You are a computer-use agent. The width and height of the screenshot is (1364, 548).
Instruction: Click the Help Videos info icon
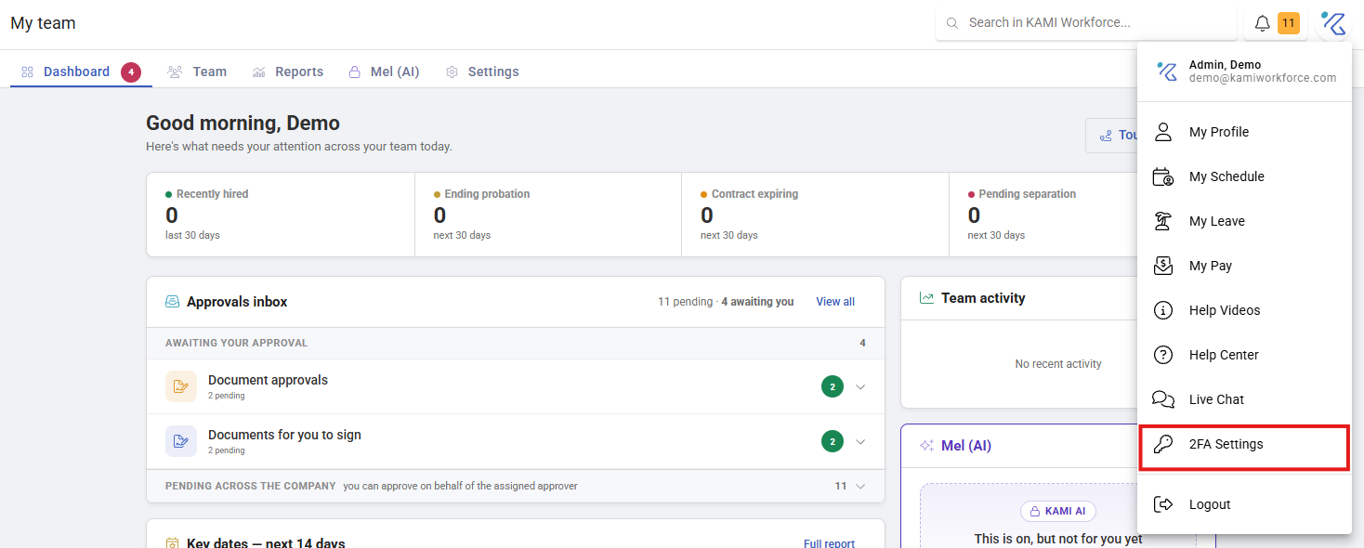point(1163,310)
